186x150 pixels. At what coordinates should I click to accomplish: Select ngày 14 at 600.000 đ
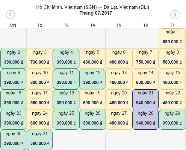(146, 79)
